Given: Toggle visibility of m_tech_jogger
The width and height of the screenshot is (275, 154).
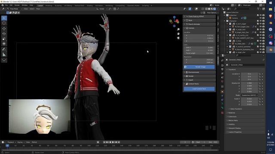Looking at the screenshot, I should pos(261,24).
